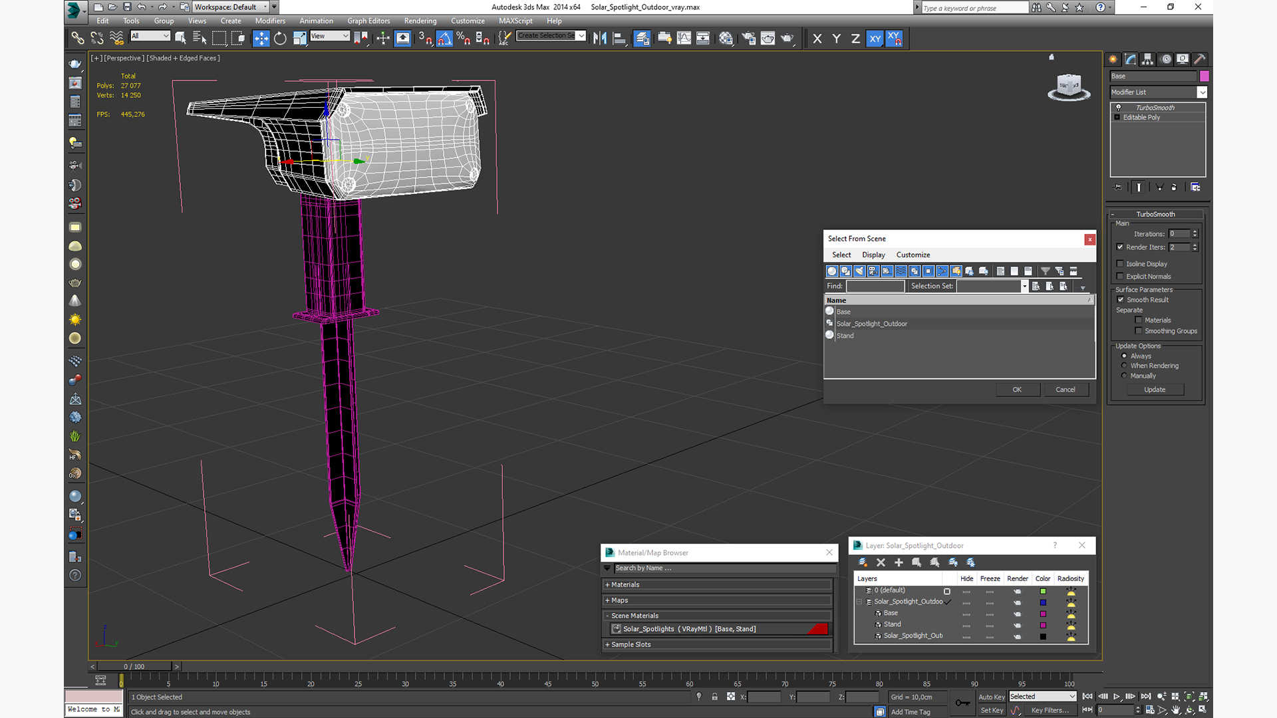Expand the Materials group in browser
1277x718 pixels.
718,585
